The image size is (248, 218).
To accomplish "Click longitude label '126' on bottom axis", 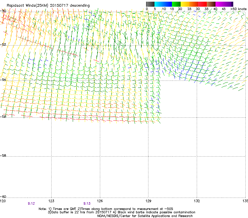I will [x=100, y=201].
